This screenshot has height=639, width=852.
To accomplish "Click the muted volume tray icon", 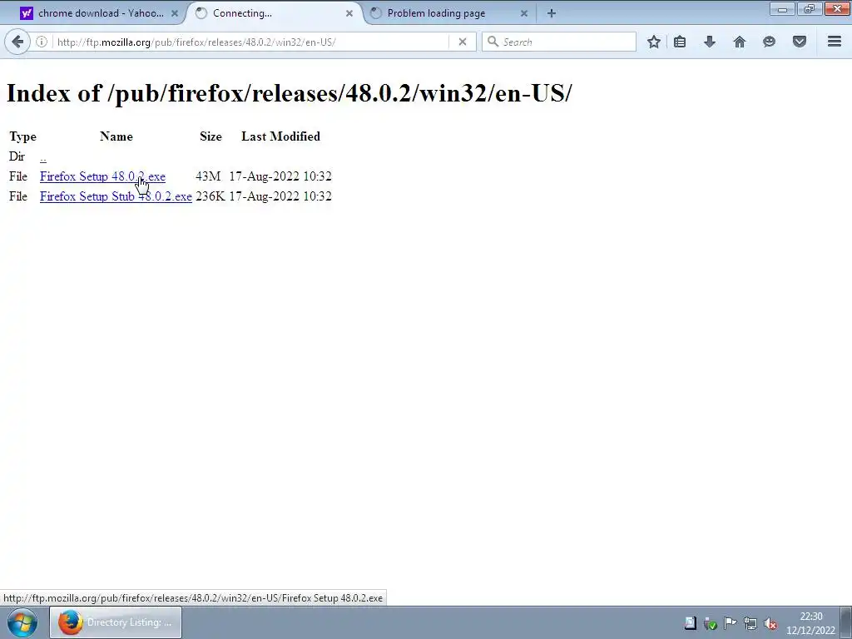I will coord(770,624).
